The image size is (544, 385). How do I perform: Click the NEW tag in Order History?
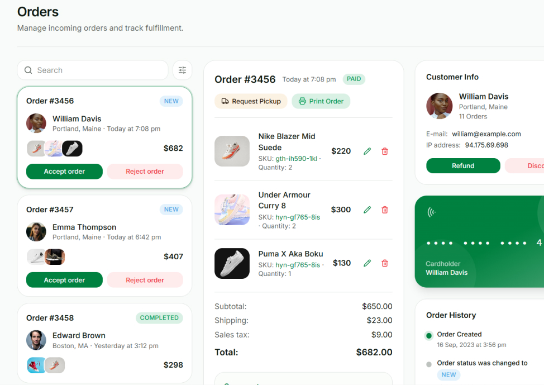[x=448, y=375]
